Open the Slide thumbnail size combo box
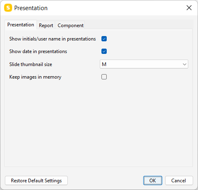 144,64
